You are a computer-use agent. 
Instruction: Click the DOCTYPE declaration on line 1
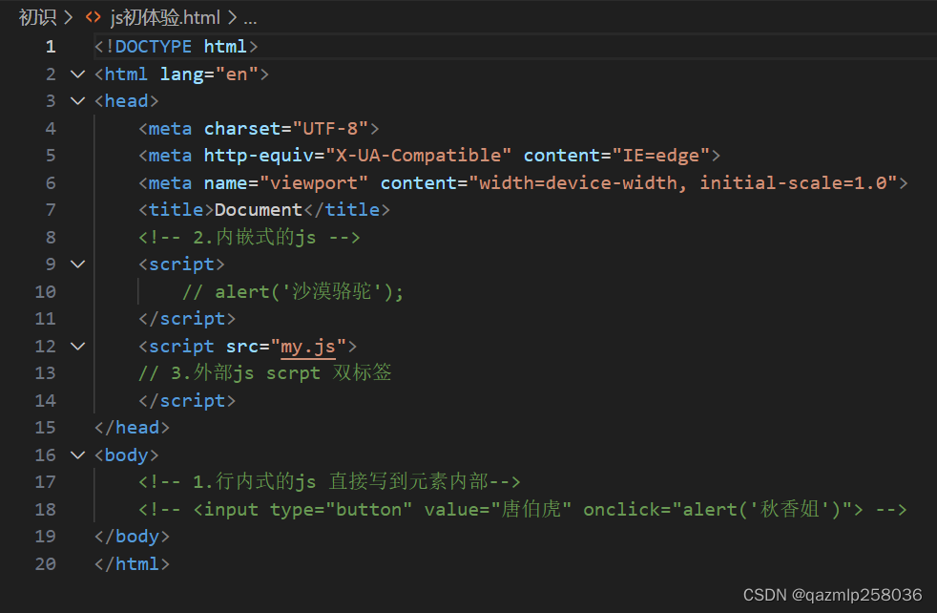point(177,47)
